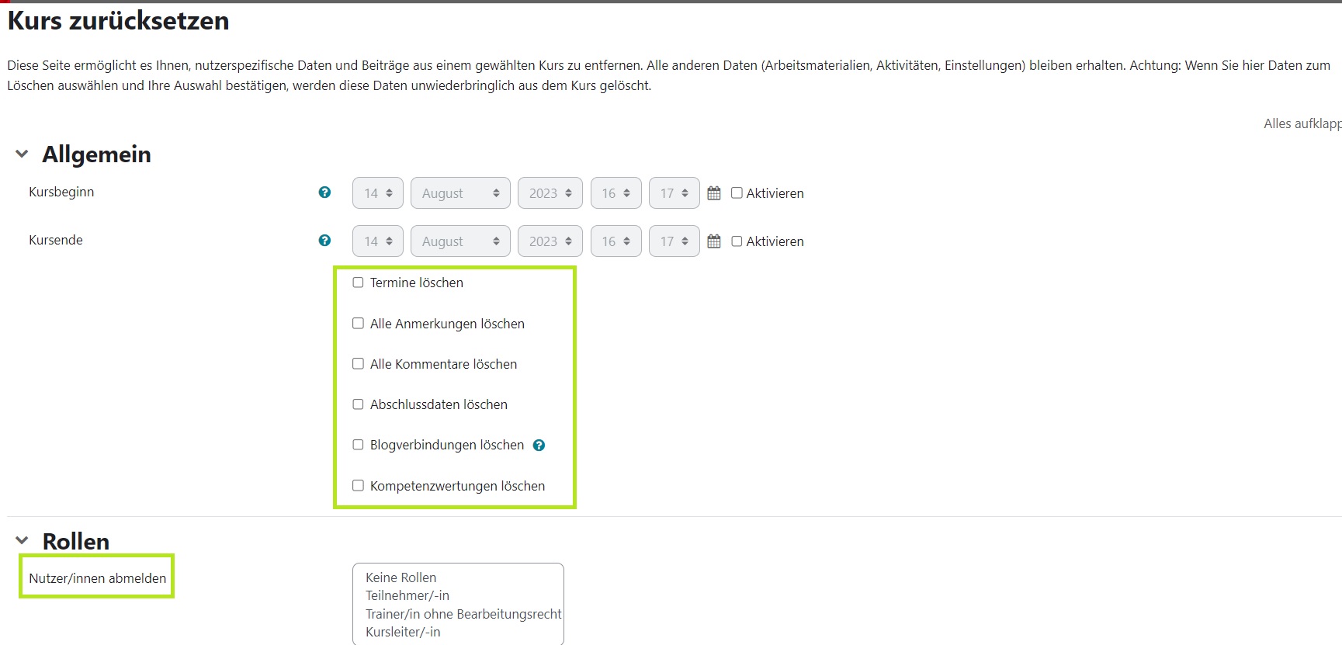This screenshot has height=645, width=1342.
Task: Open Kursende year dropdown showing 2023
Action: coord(550,241)
